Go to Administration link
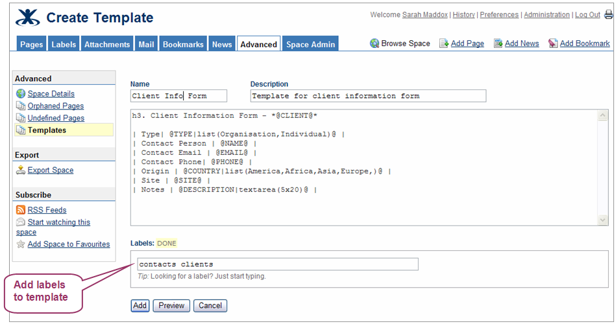Image resolution: width=616 pixels, height=324 pixels. (x=547, y=14)
